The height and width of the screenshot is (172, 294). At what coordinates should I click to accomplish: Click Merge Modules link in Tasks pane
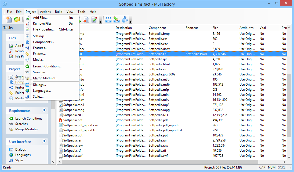pos(26,129)
